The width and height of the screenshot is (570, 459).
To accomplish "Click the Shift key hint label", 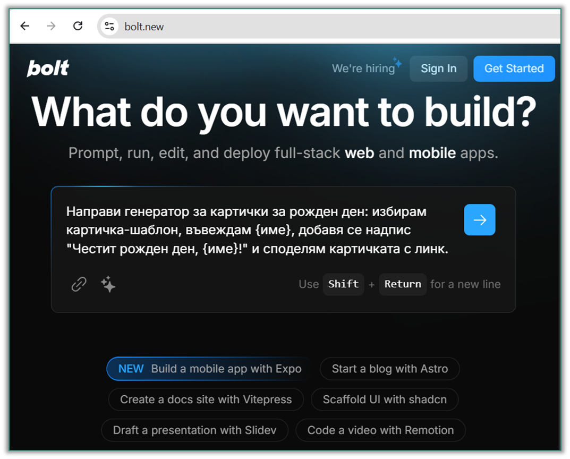I will (x=343, y=284).
